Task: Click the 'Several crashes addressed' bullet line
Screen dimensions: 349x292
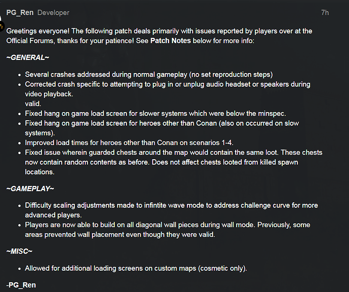Action: [149, 75]
